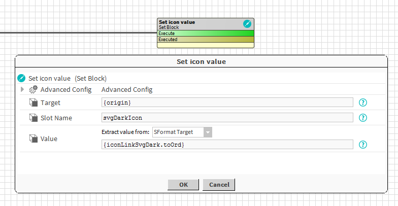Image resolution: width=398 pixels, height=206 pixels.
Task: Expand the Advanced Config section arrow
Action: 22,90
